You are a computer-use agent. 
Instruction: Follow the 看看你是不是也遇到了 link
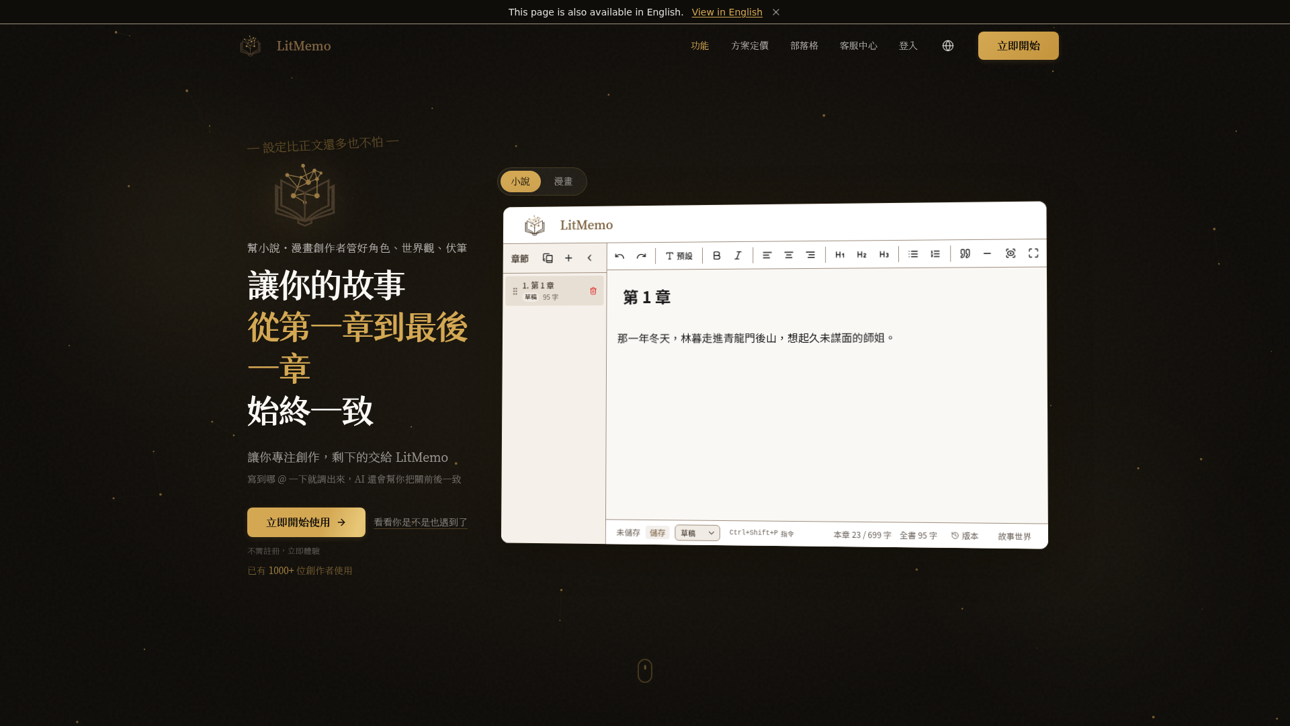[421, 522]
